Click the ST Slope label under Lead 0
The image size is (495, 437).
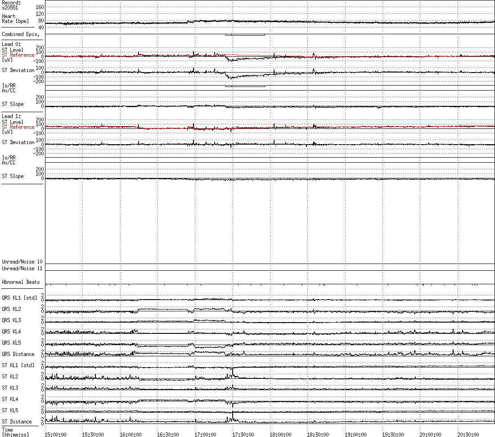pyautogui.click(x=13, y=104)
